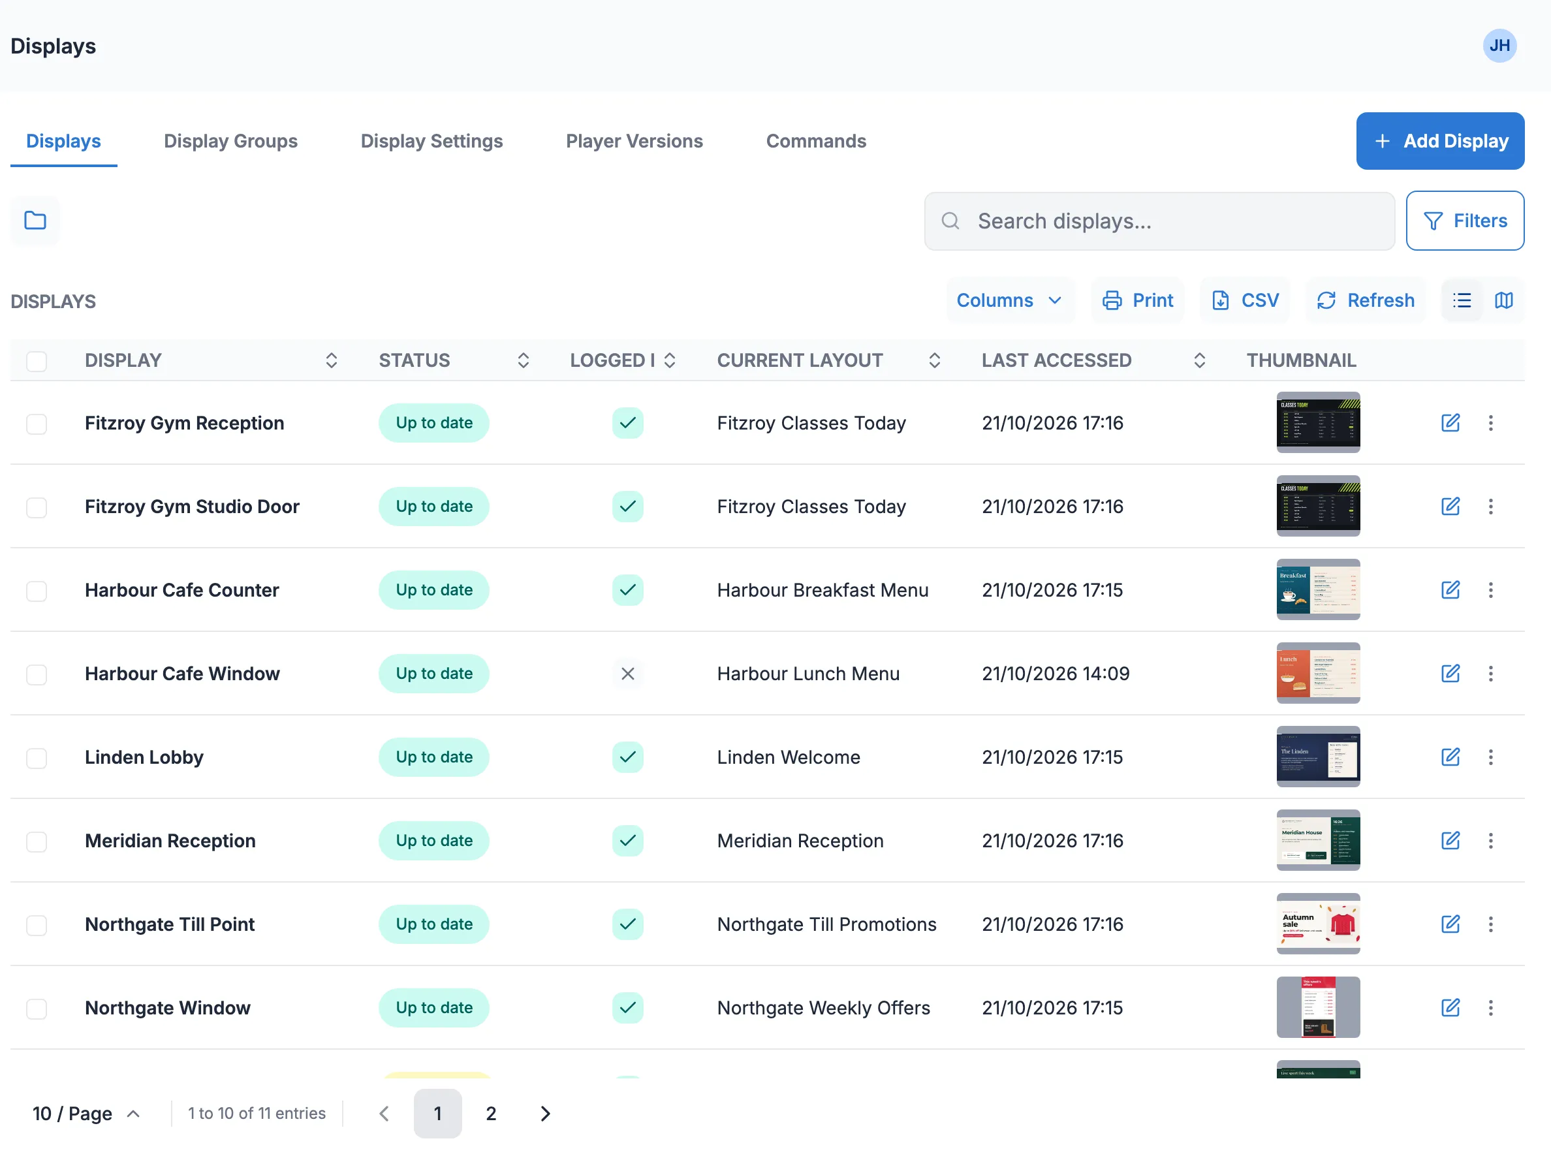This screenshot has height=1175, width=1551.
Task: Open the 10 / Page size selector
Action: coord(86,1113)
